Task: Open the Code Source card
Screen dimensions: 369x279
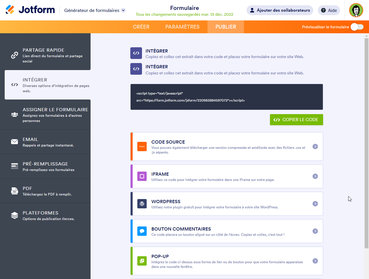Action: tap(227, 147)
